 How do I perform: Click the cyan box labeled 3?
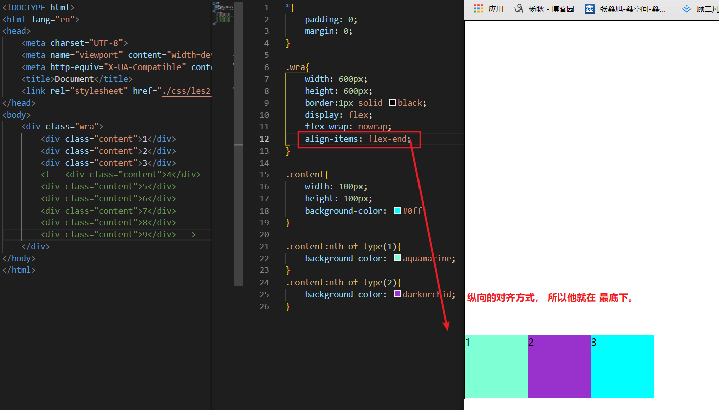[x=622, y=367]
